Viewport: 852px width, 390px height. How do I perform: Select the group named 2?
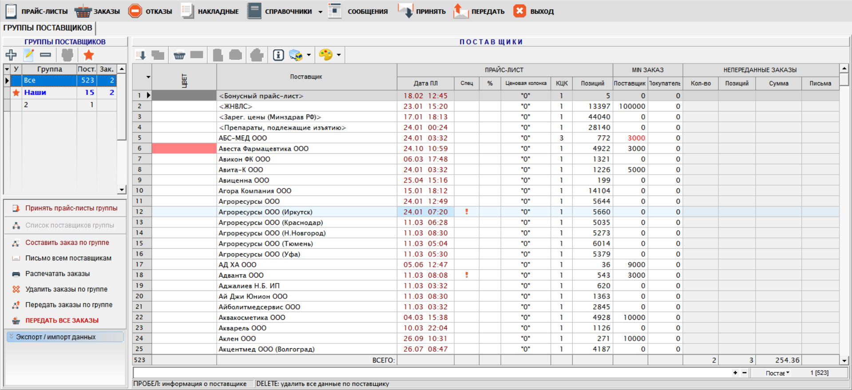pos(63,105)
